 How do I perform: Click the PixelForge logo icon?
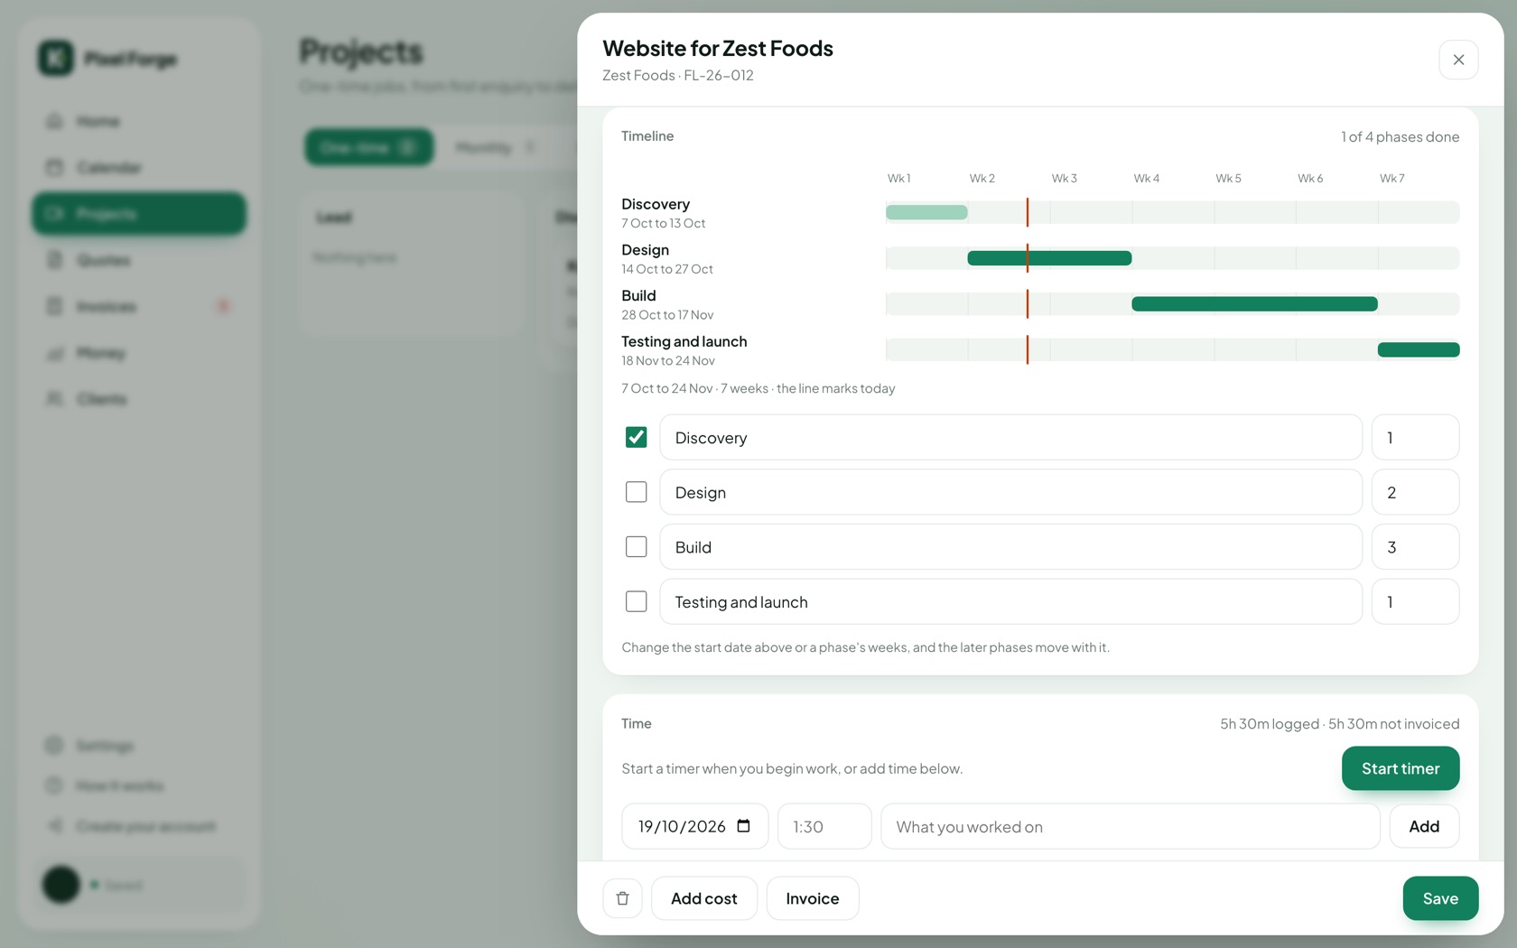coord(56,59)
